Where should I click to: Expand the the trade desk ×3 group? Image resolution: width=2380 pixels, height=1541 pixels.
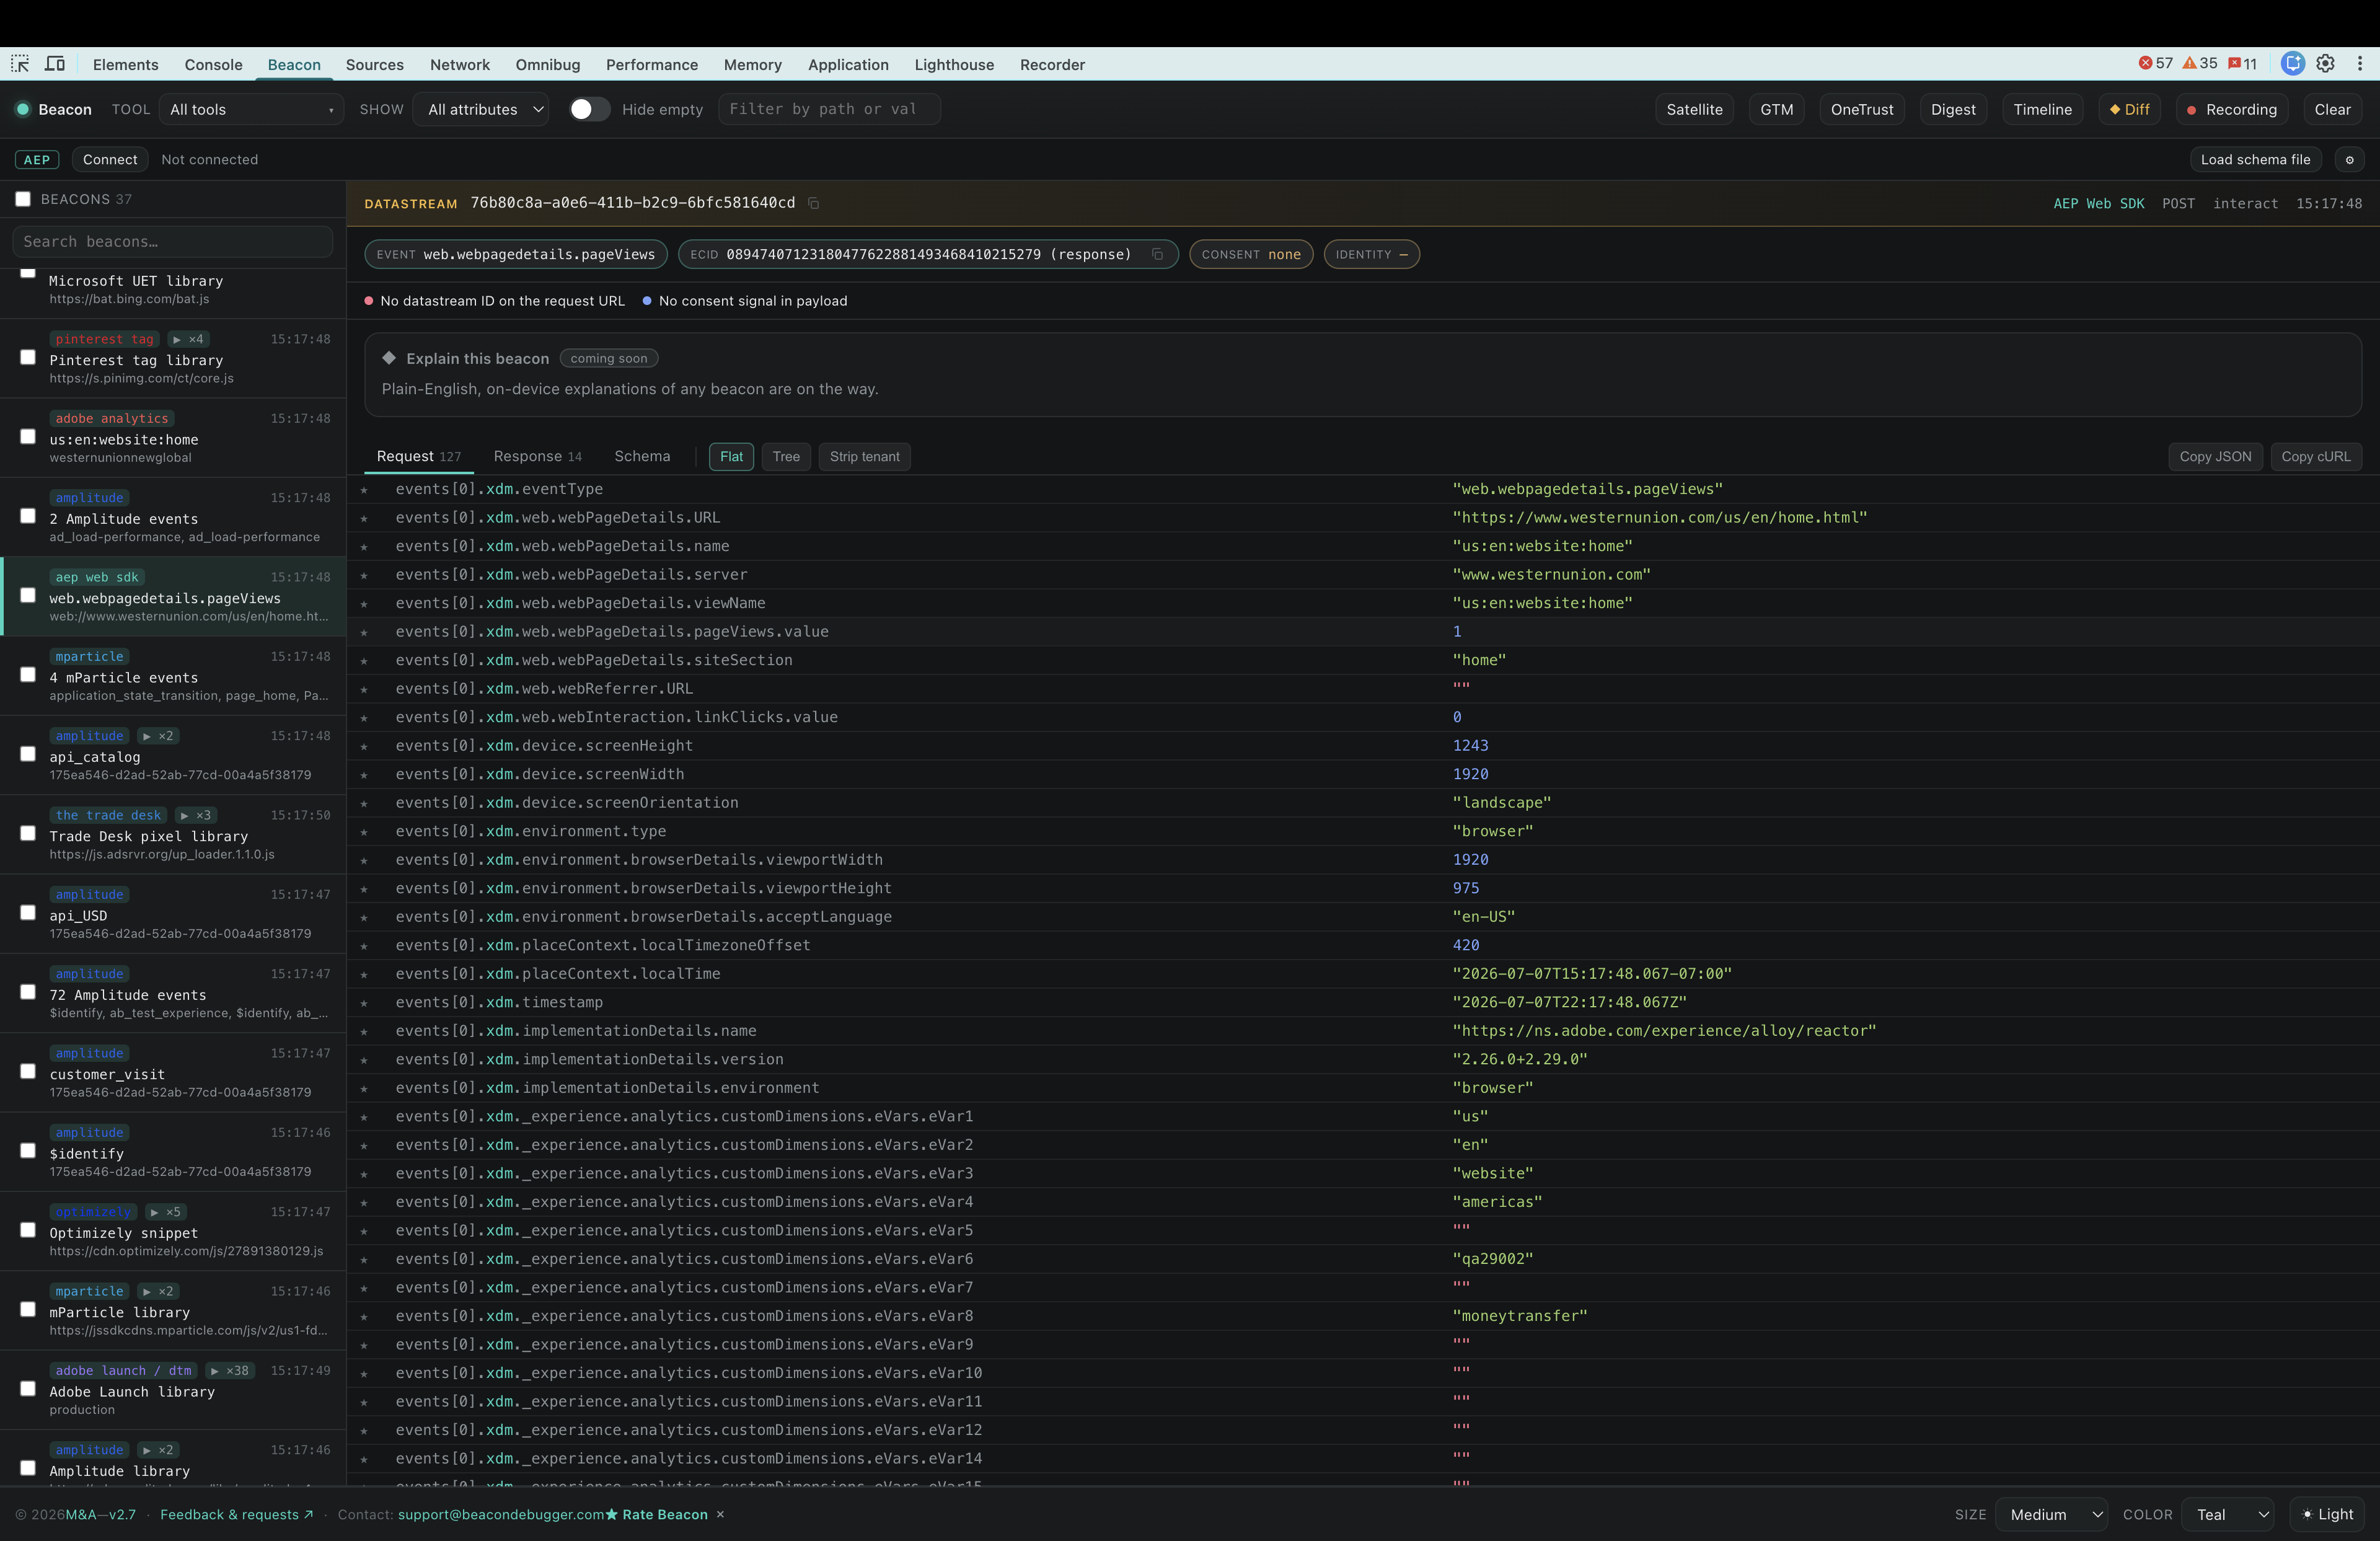pyautogui.click(x=196, y=815)
